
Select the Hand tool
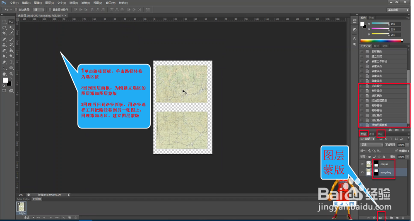pyautogui.click(x=4, y=74)
